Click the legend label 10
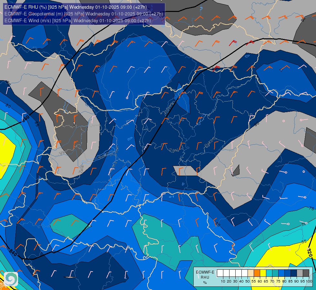This screenshot has width=316, height=290. tap(223, 281)
